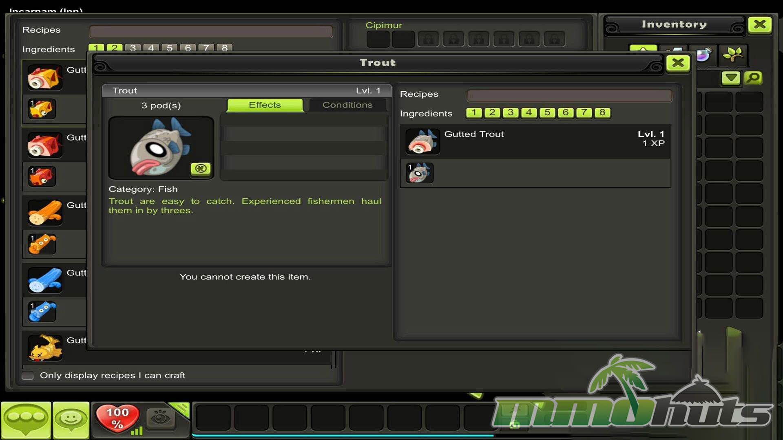
Task: Click the 100% heart health indicator
Action: click(x=117, y=418)
